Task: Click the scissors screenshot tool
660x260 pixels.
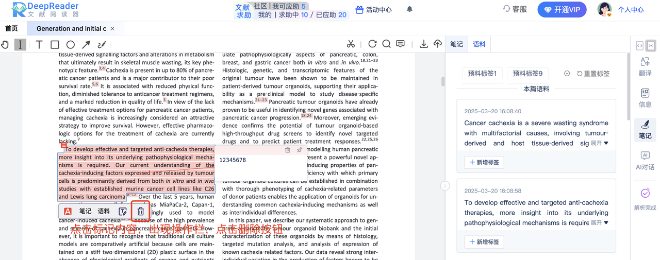Action: 351,44
